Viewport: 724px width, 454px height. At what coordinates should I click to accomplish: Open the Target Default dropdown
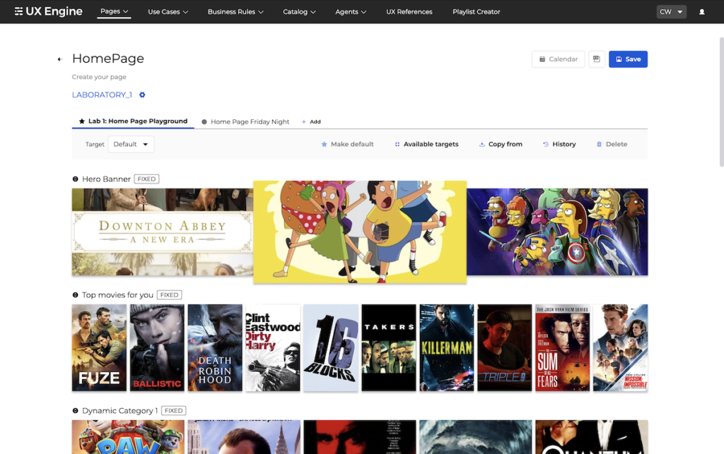131,144
